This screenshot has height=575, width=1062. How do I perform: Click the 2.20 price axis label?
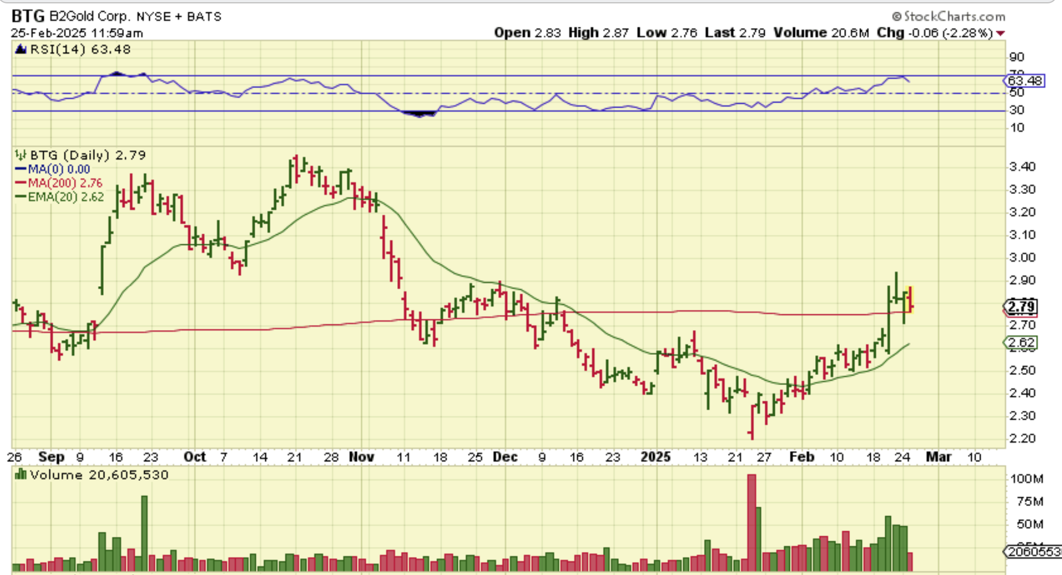1022,438
